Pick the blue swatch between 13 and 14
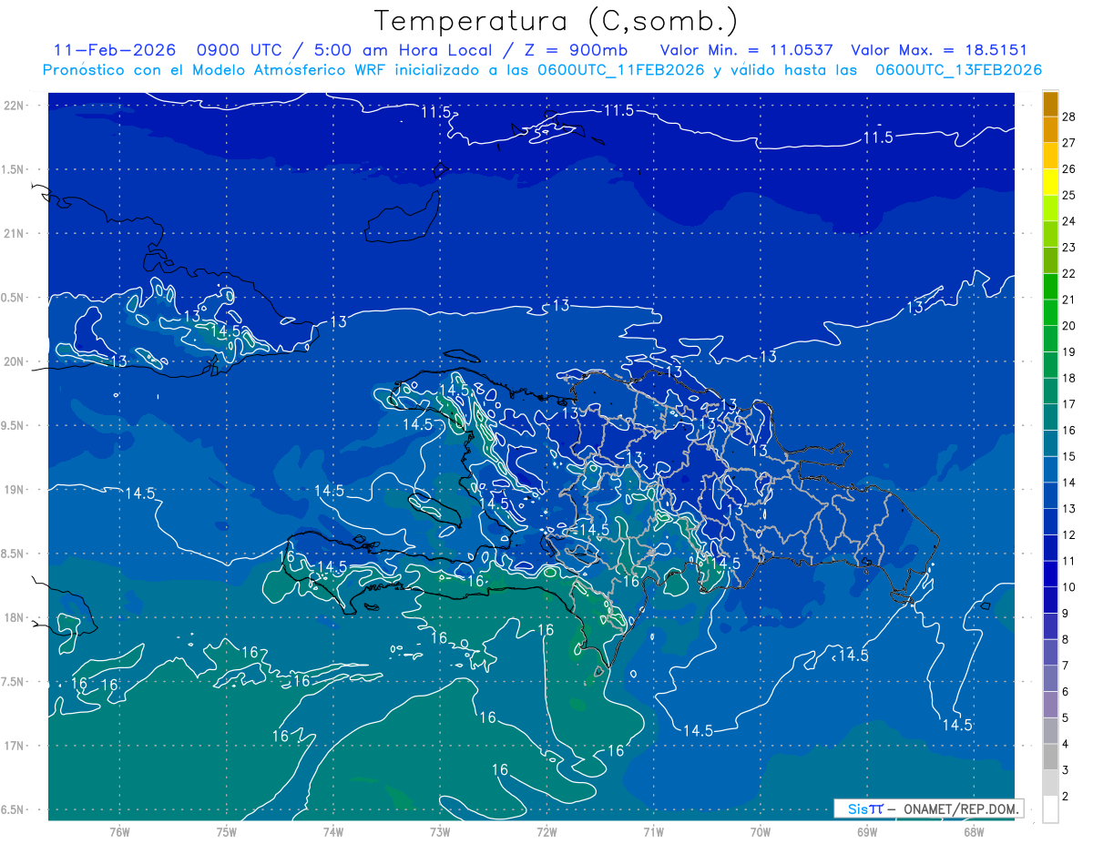1093x844 pixels. (x=1050, y=496)
